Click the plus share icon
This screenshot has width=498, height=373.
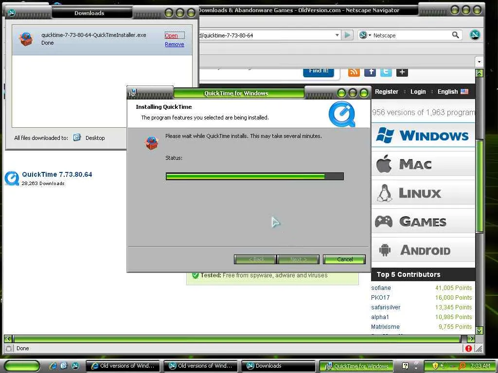pyautogui.click(x=402, y=72)
